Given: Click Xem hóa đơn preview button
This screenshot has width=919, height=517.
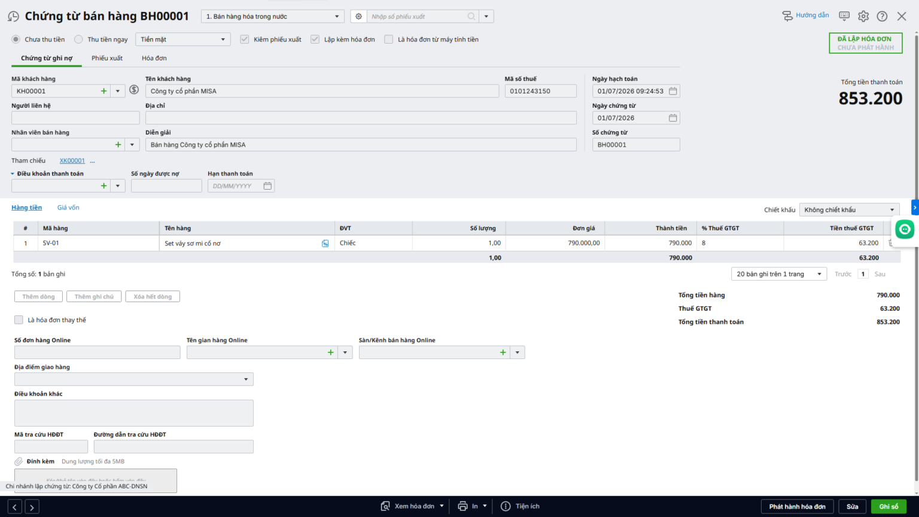Looking at the screenshot, I should 407,506.
